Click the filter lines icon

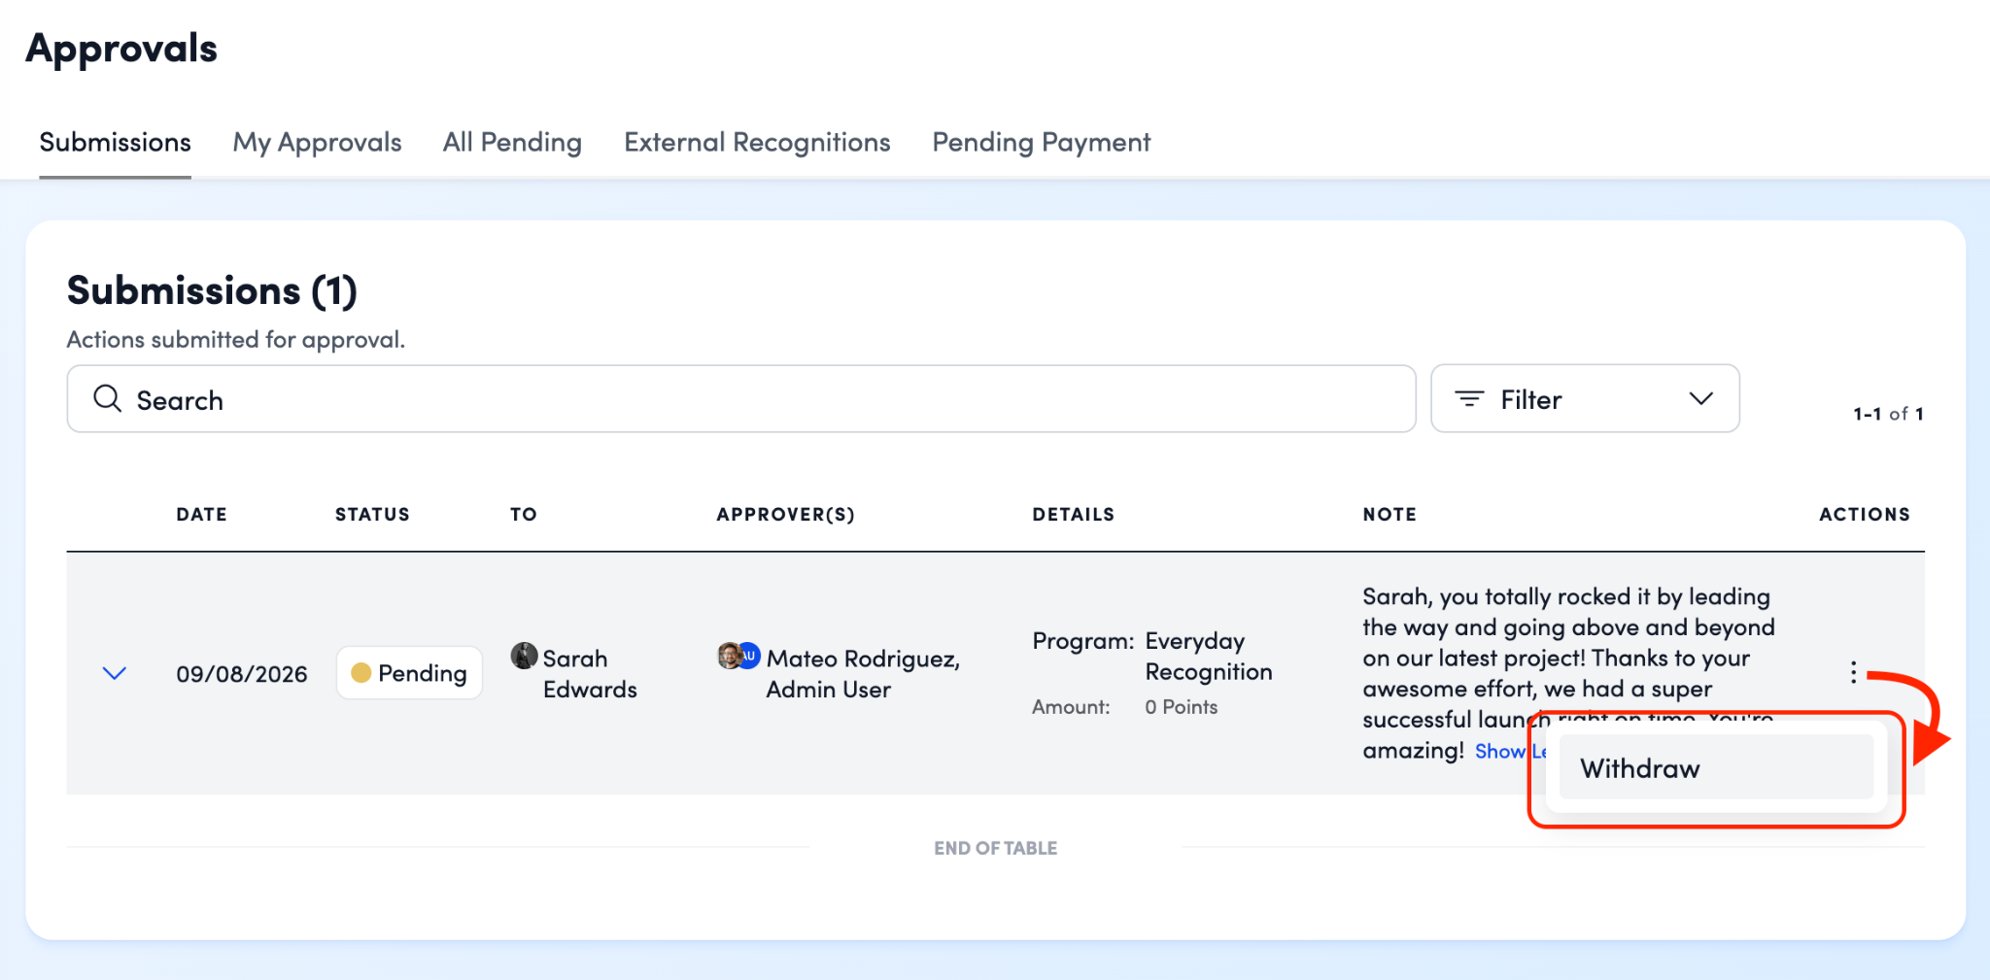click(1468, 398)
